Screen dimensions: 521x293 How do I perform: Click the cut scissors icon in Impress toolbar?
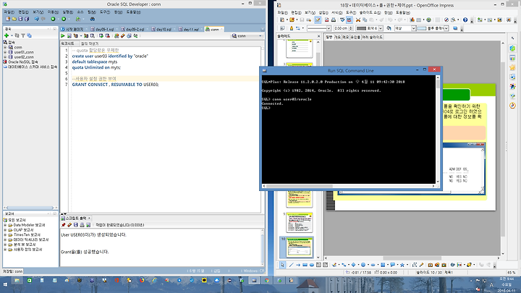358,20
